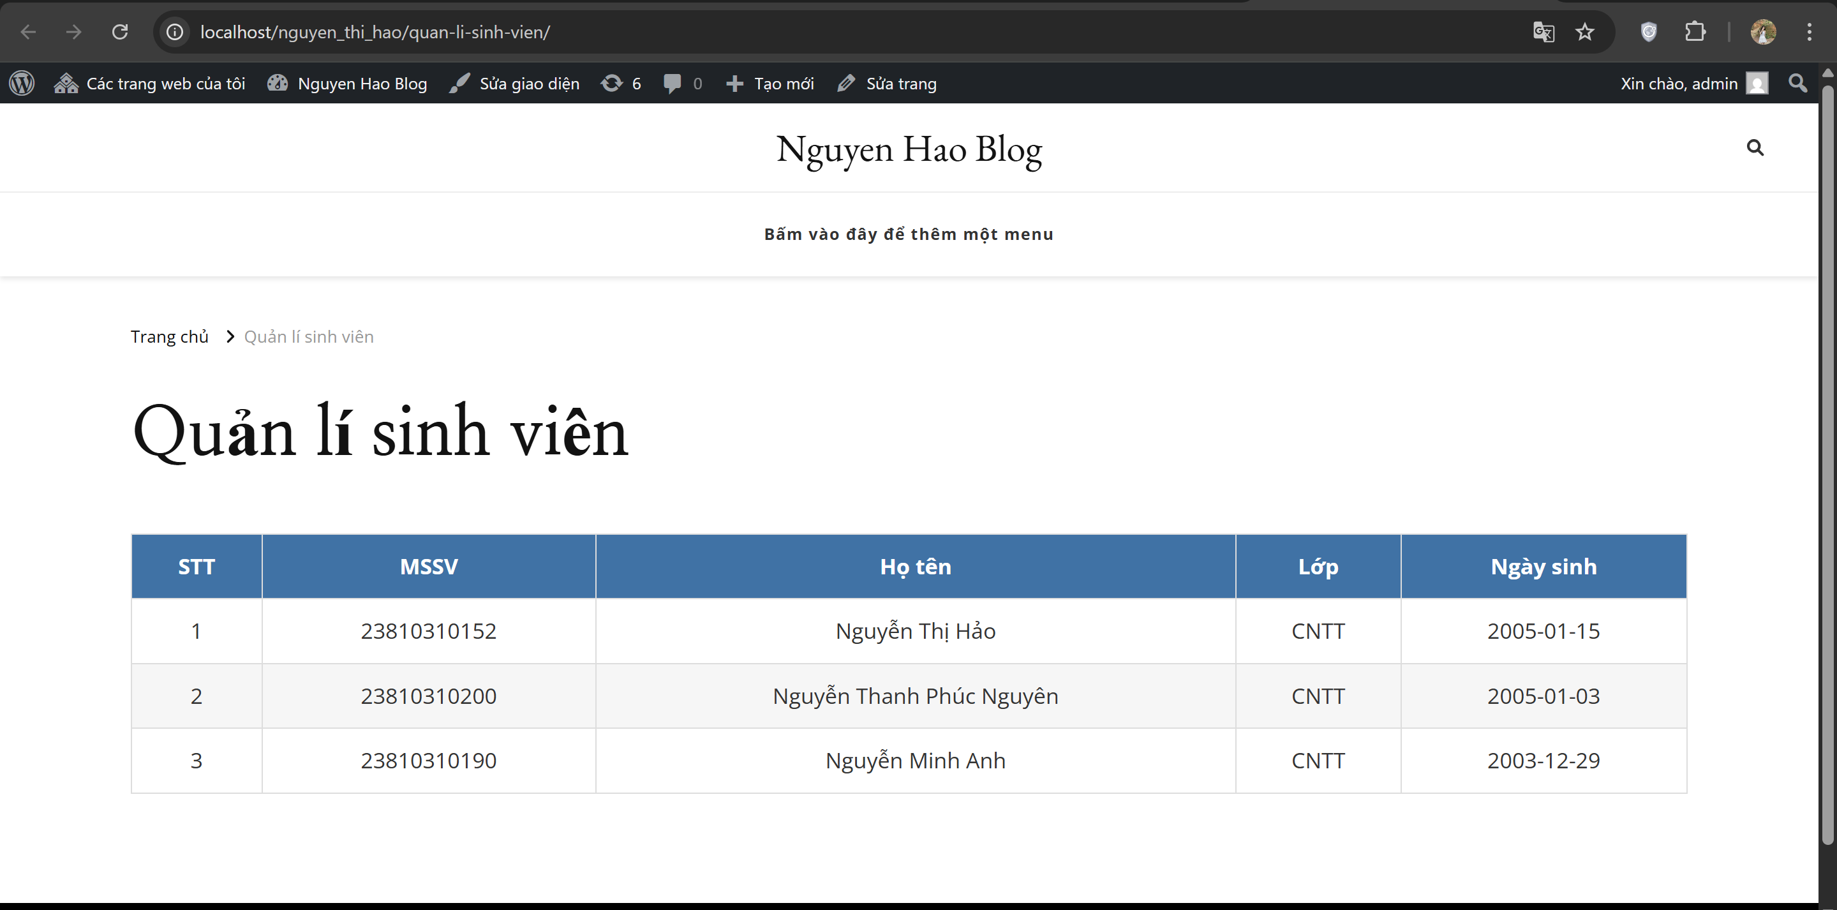The height and width of the screenshot is (910, 1837).
Task: Click MSSV 23810310190 cell
Action: click(429, 761)
